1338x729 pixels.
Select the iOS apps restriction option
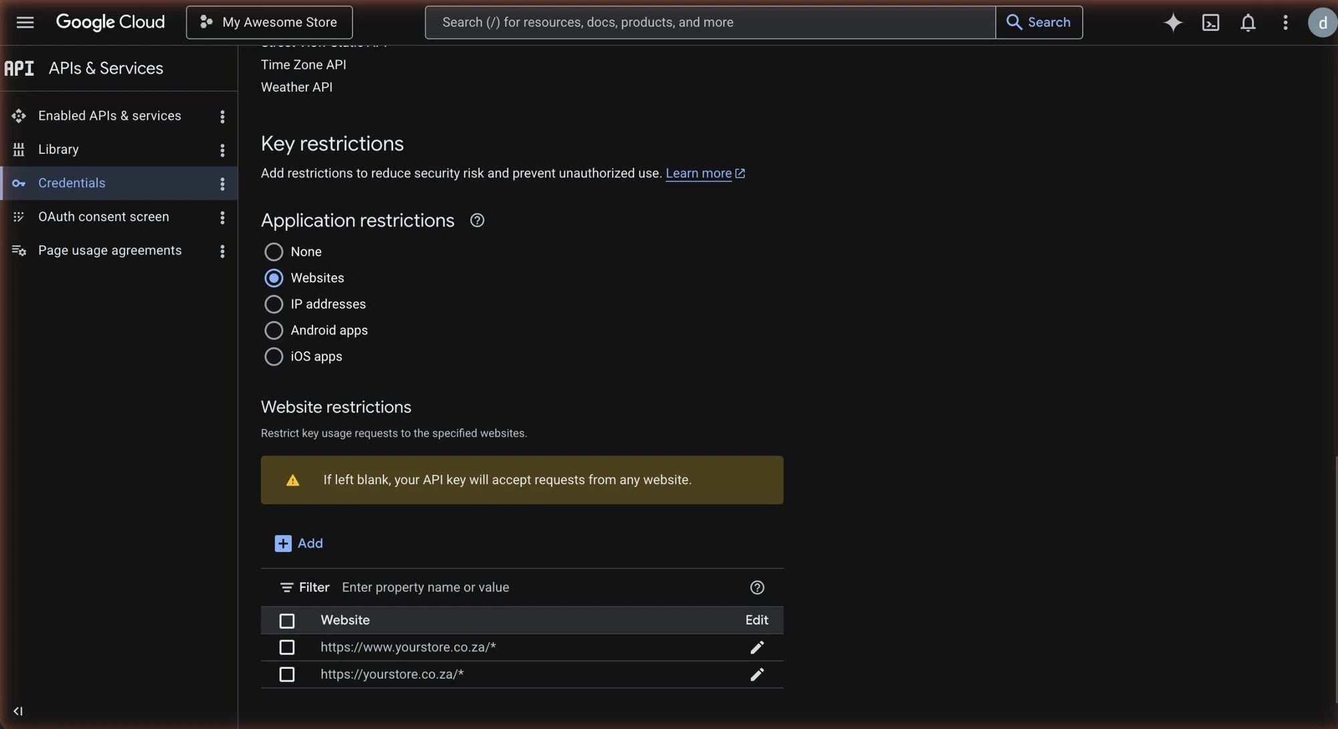click(274, 356)
